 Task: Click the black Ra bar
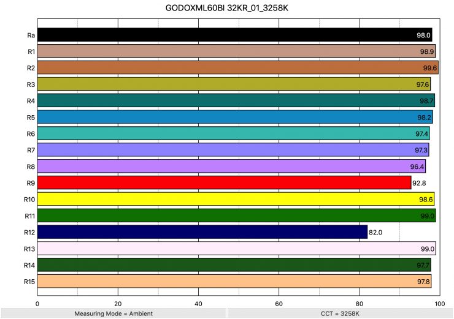pyautogui.click(x=234, y=35)
